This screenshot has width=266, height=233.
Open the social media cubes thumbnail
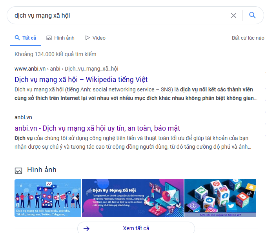click(220, 198)
